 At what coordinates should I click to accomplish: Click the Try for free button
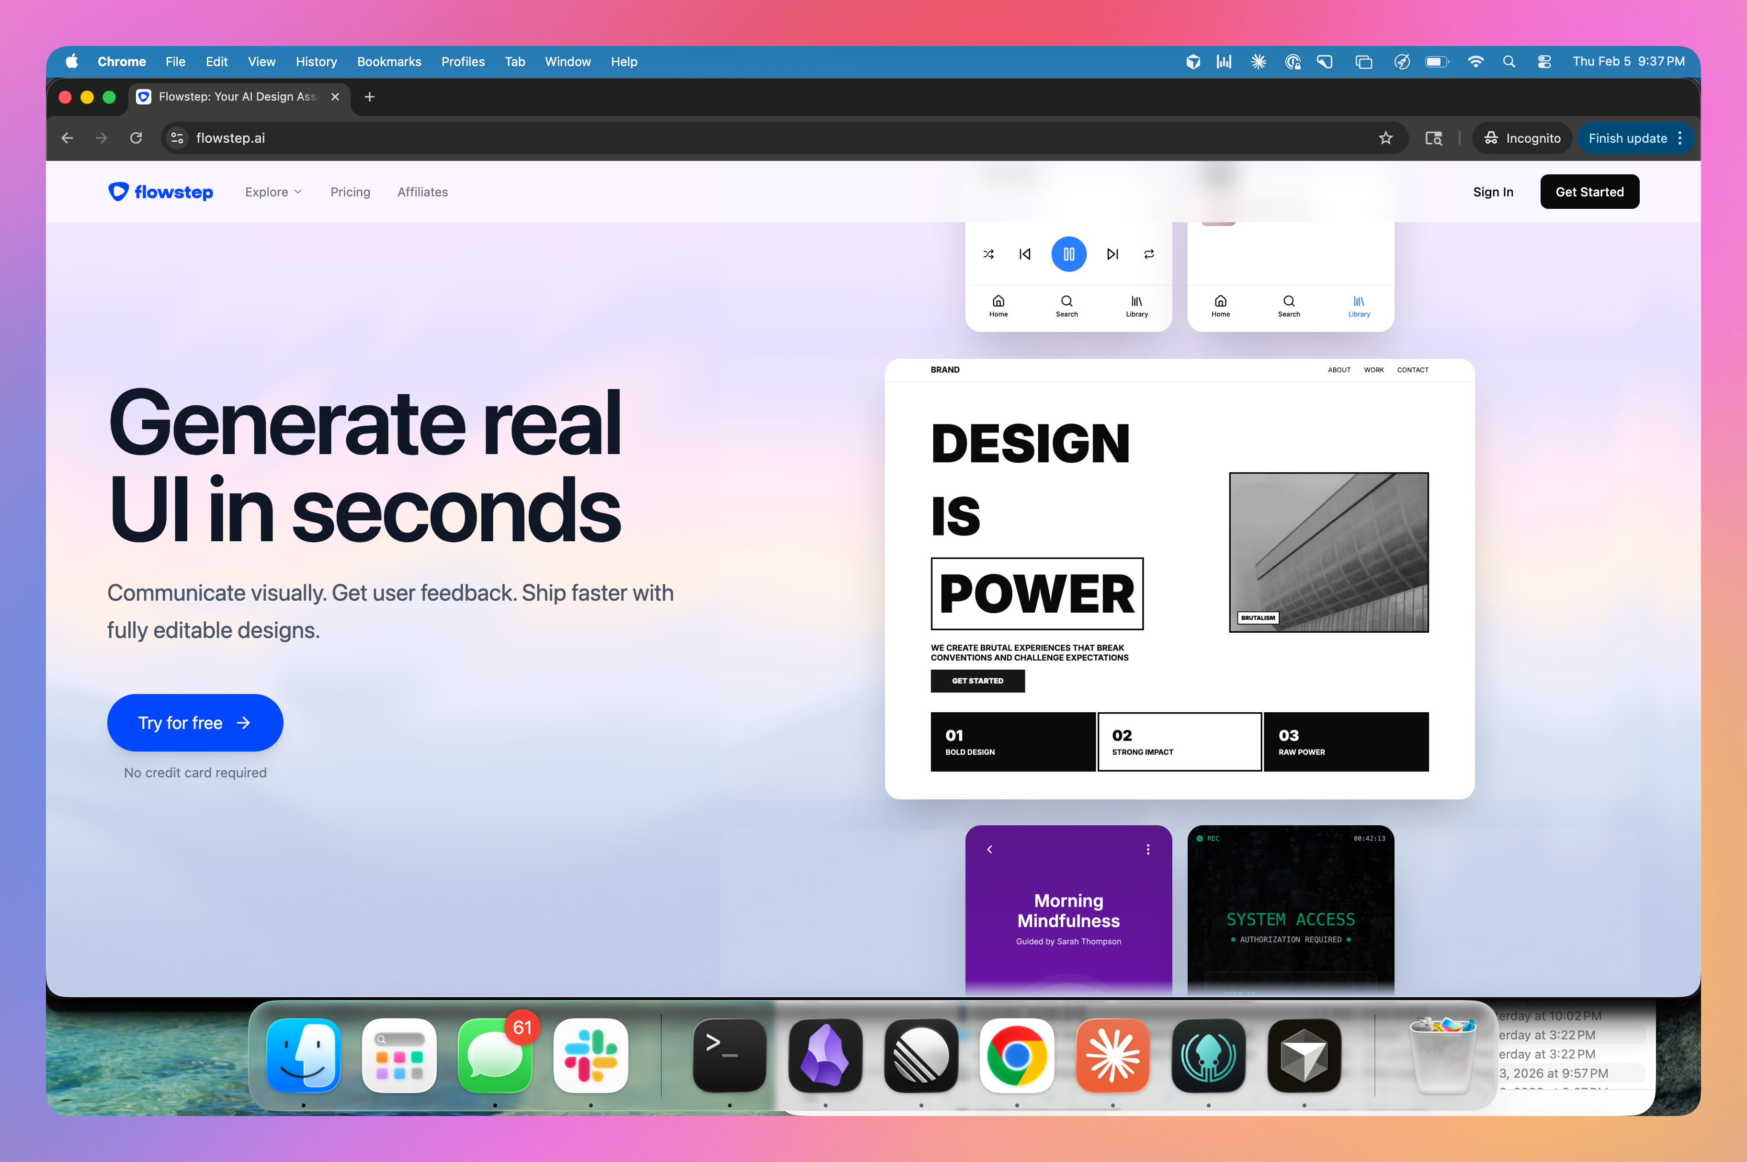click(x=195, y=723)
